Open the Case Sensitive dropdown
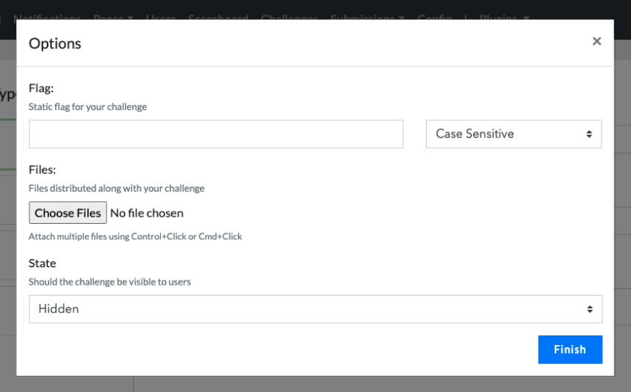Screen dimensions: 631x392 pos(513,134)
